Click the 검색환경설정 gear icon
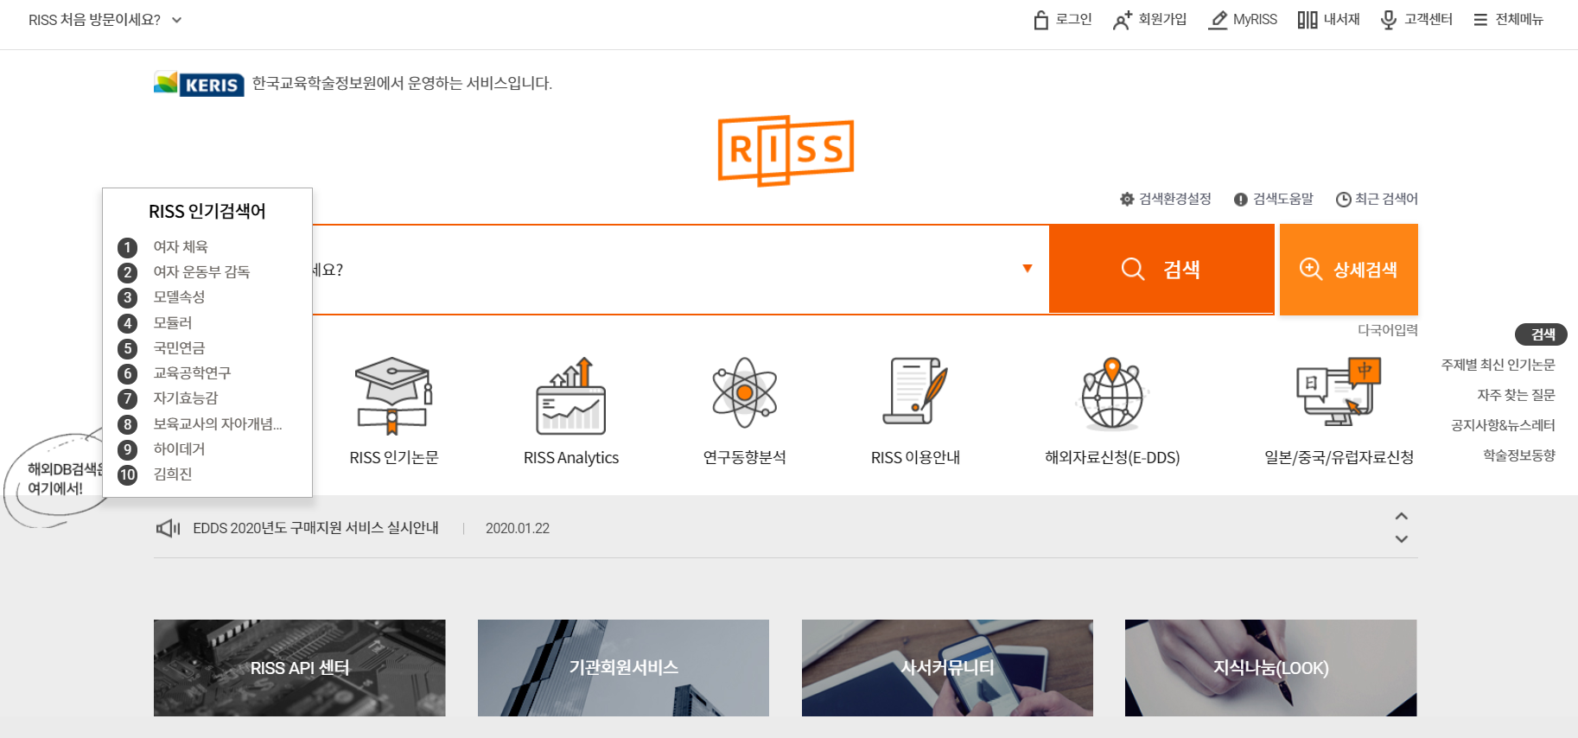1578x738 pixels. pyautogui.click(x=1127, y=200)
